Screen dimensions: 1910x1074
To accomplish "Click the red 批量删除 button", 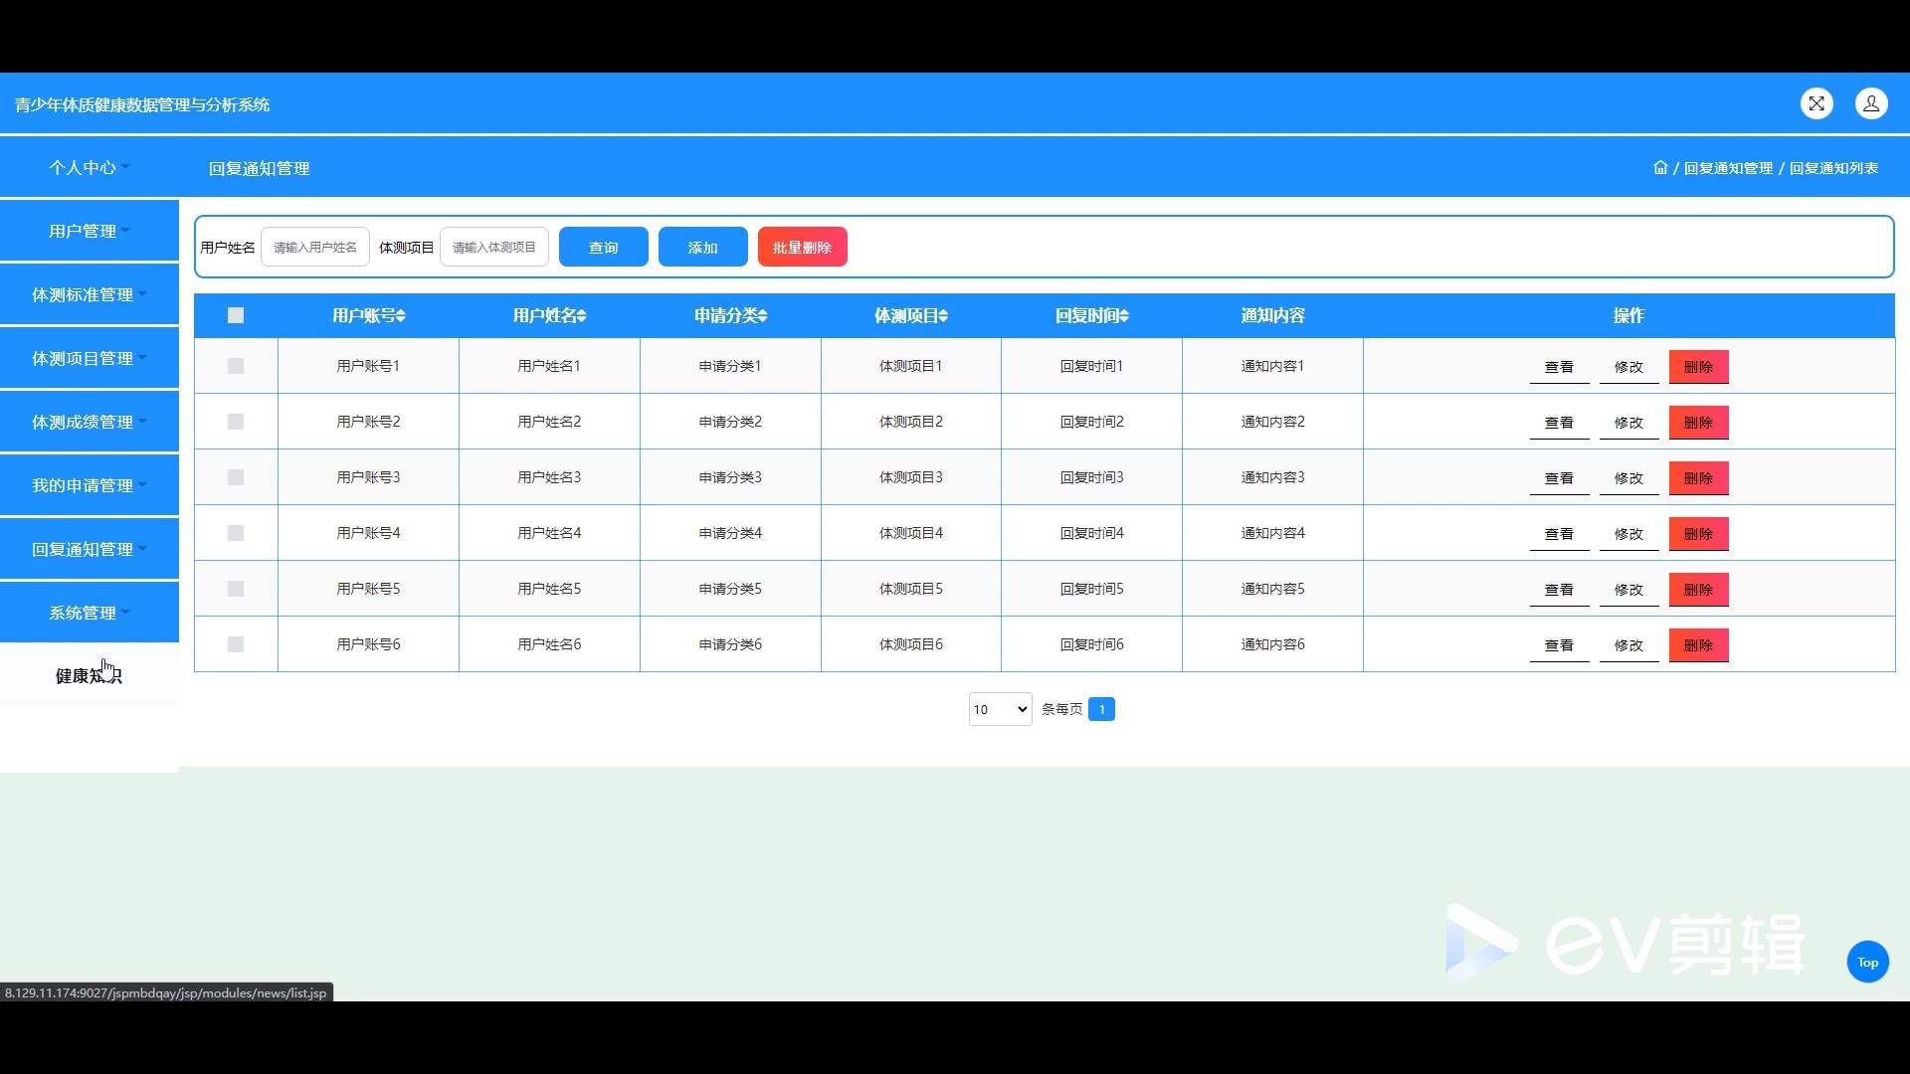I will click(x=802, y=248).
